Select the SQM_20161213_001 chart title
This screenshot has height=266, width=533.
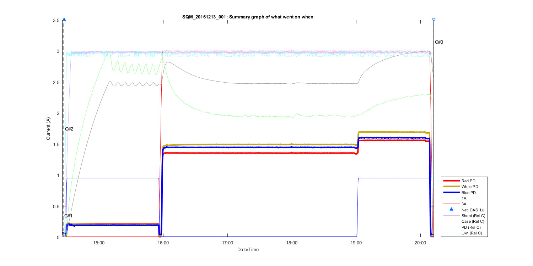click(x=247, y=17)
